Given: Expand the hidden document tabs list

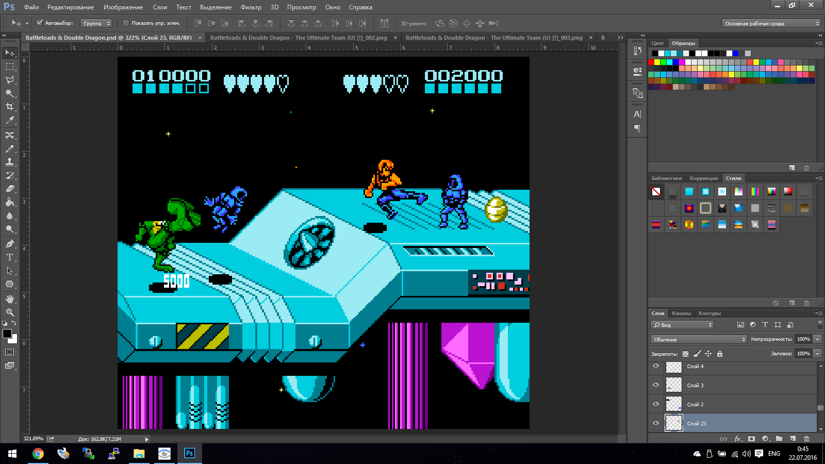Looking at the screenshot, I should pyautogui.click(x=620, y=38).
